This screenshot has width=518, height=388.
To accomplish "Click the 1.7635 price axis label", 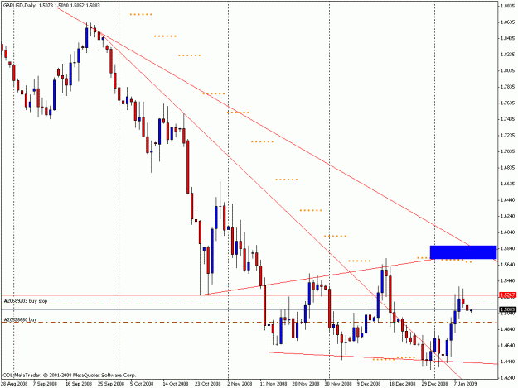I will [x=508, y=103].
